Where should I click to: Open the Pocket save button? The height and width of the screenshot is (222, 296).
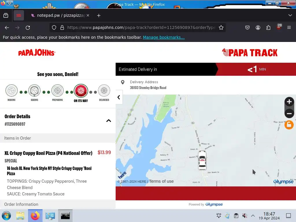(x=247, y=27)
